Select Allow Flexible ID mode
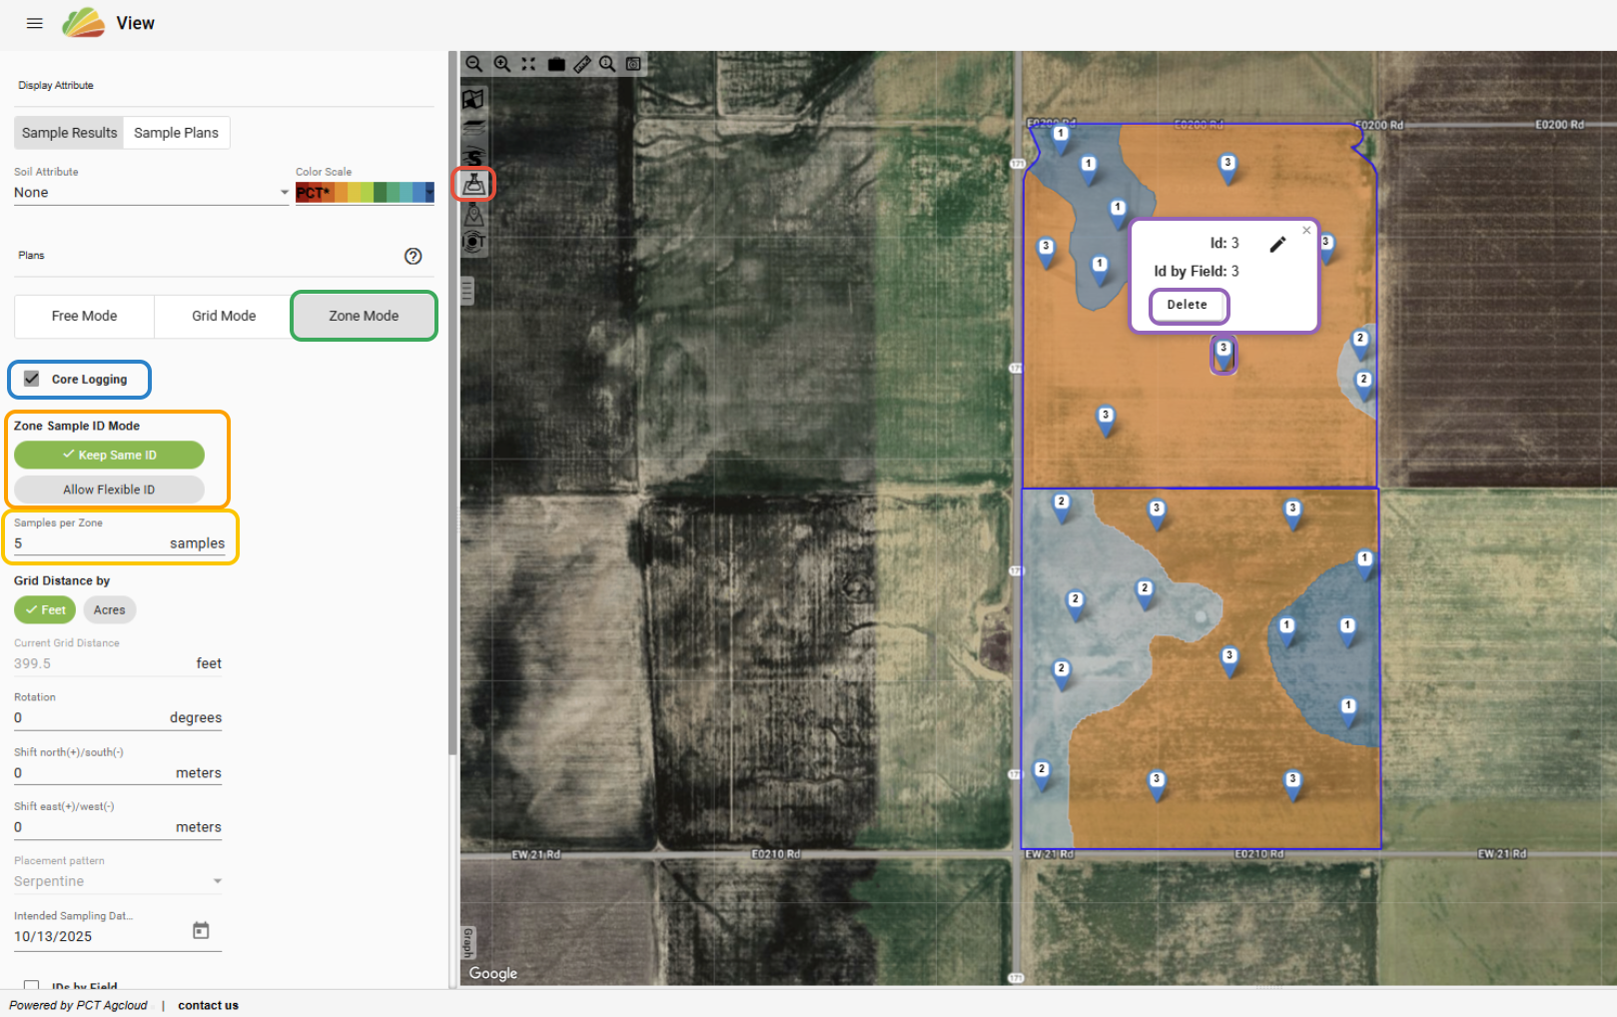 (x=109, y=490)
